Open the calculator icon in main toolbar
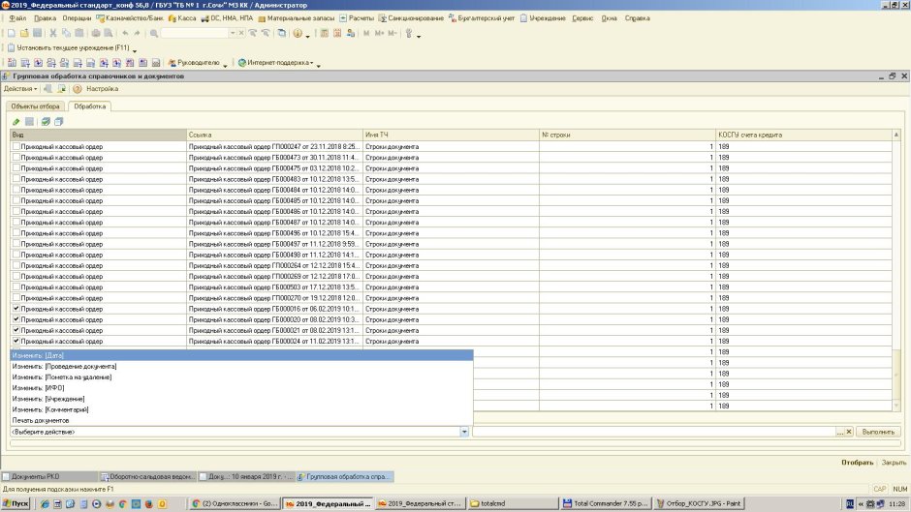This screenshot has height=512, width=911. tap(325, 33)
